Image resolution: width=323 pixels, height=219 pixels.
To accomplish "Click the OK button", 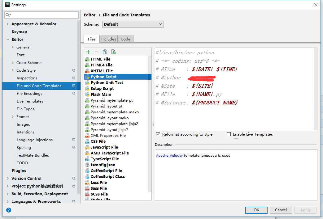I will click(256, 210).
